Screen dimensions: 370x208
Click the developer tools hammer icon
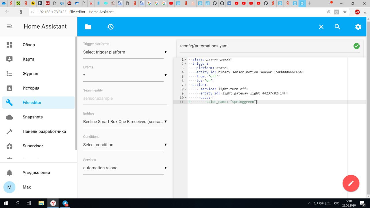coord(10,131)
